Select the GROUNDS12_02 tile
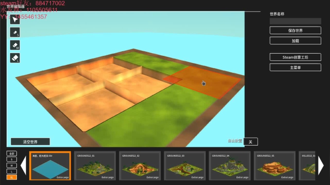Viewport: 330px width, 185px height. [x=140, y=166]
